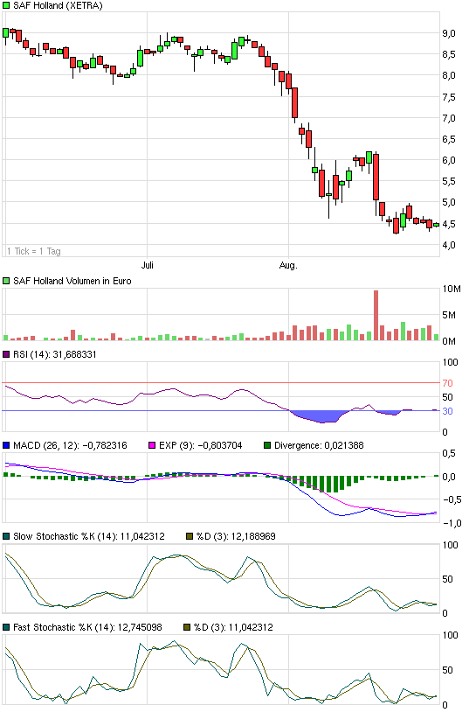Click the EXP (9): -0,803704 label
Image resolution: width=476 pixels, height=712 pixels.
pyautogui.click(x=200, y=445)
